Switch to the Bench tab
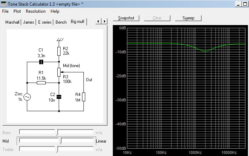This screenshot has height=156, width=249. coord(61,22)
